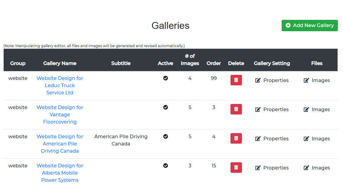The image size is (343, 186).
Task: Open Properties for Leduc Truck Service gallery
Action: [x=272, y=80]
